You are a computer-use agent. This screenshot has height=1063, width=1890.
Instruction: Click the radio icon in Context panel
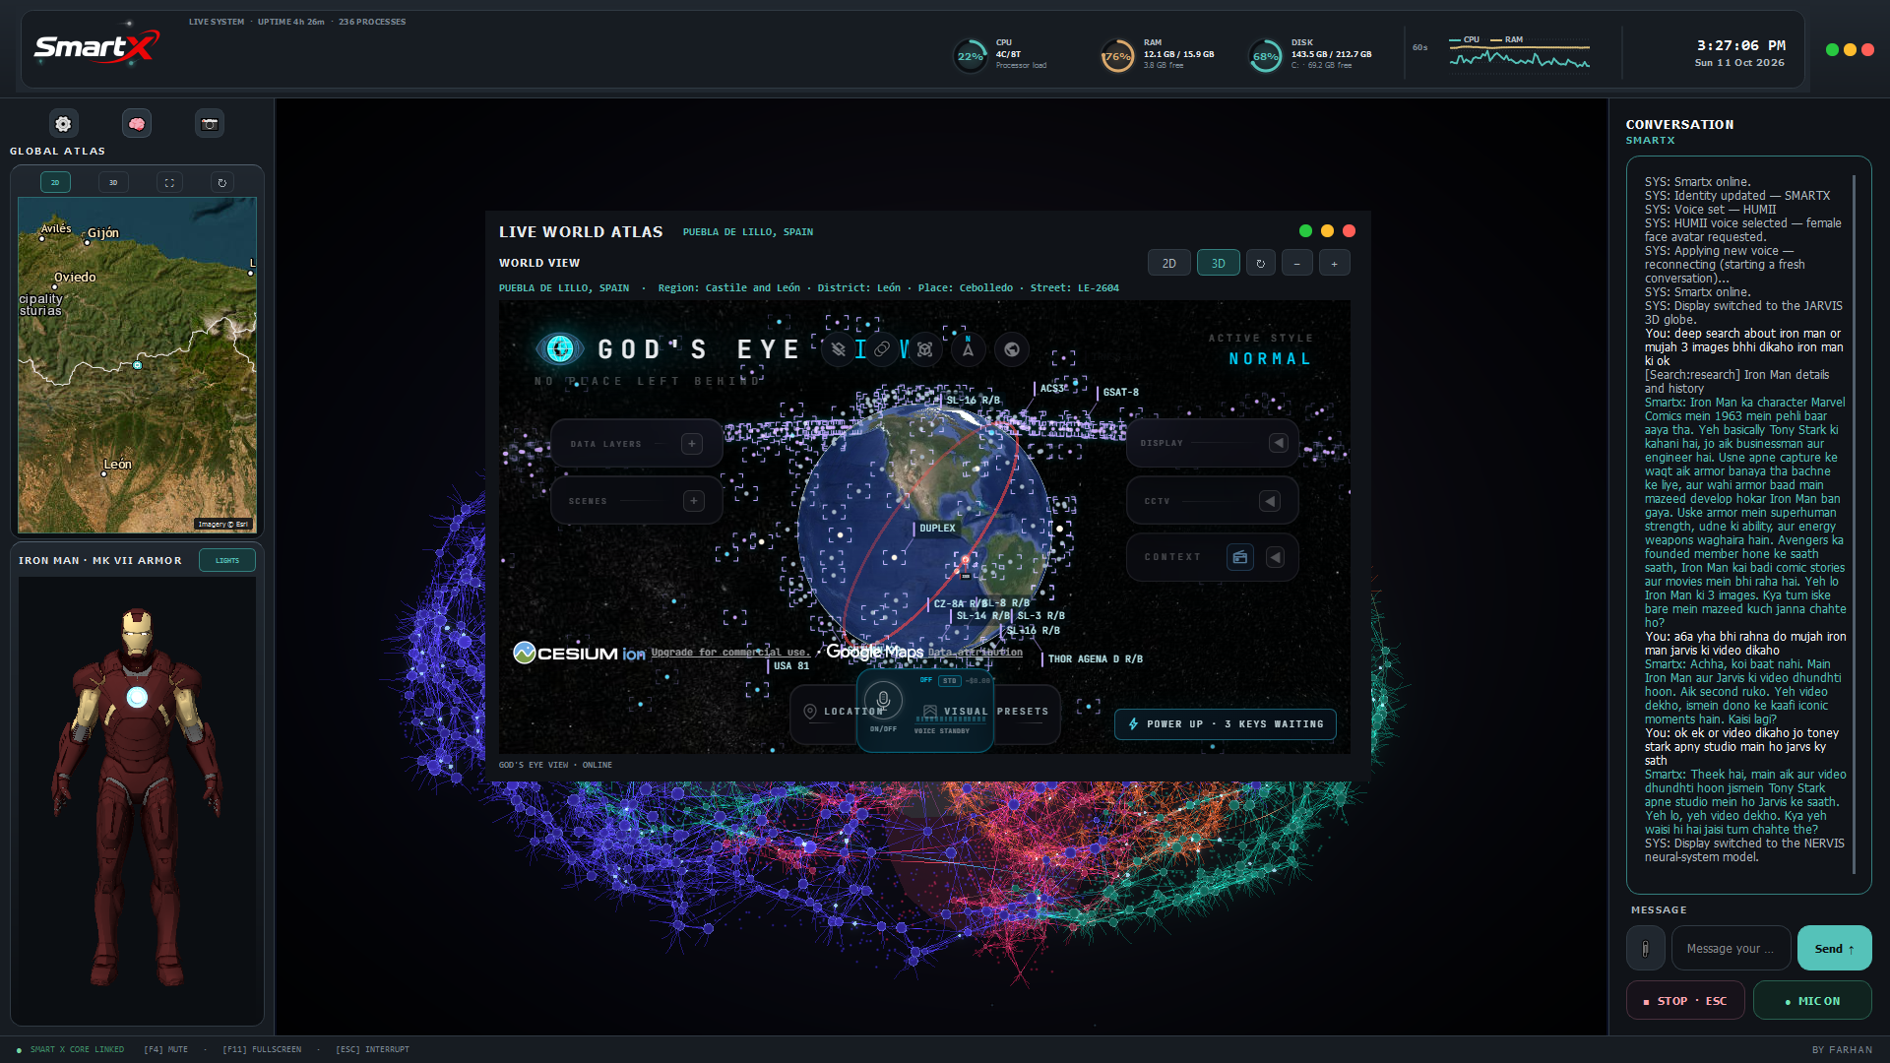click(1240, 557)
